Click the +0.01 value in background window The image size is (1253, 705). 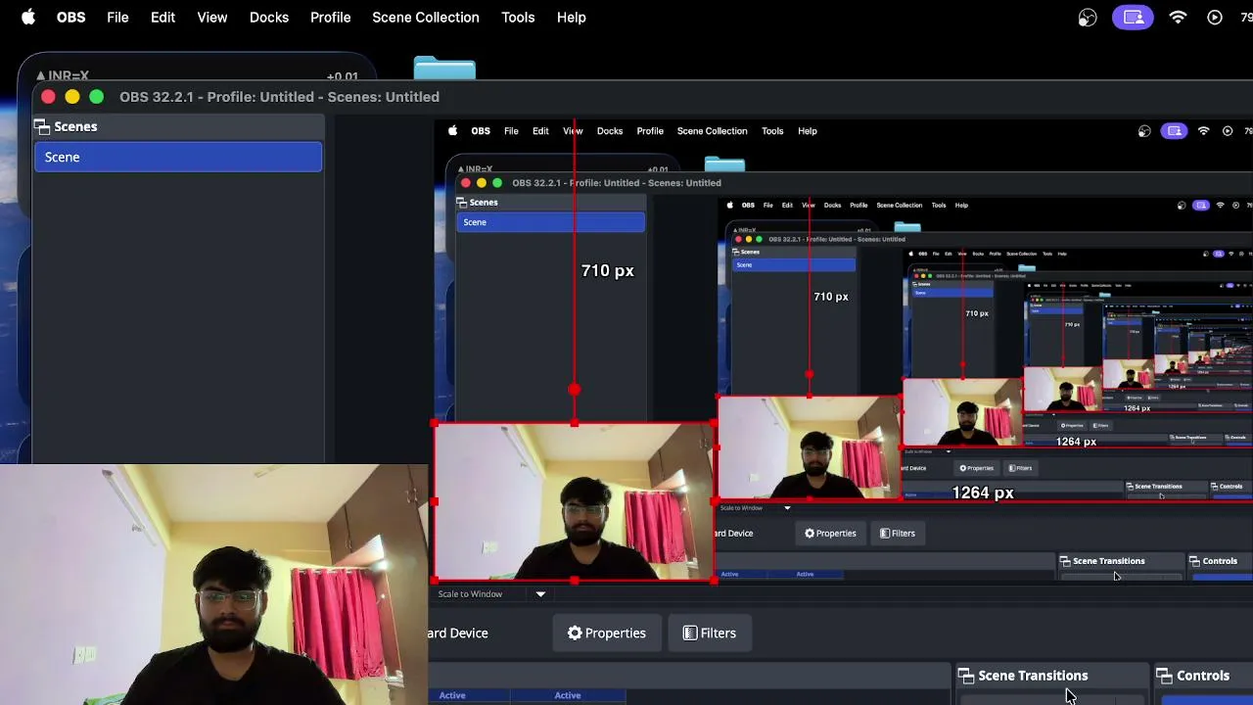pyautogui.click(x=343, y=75)
